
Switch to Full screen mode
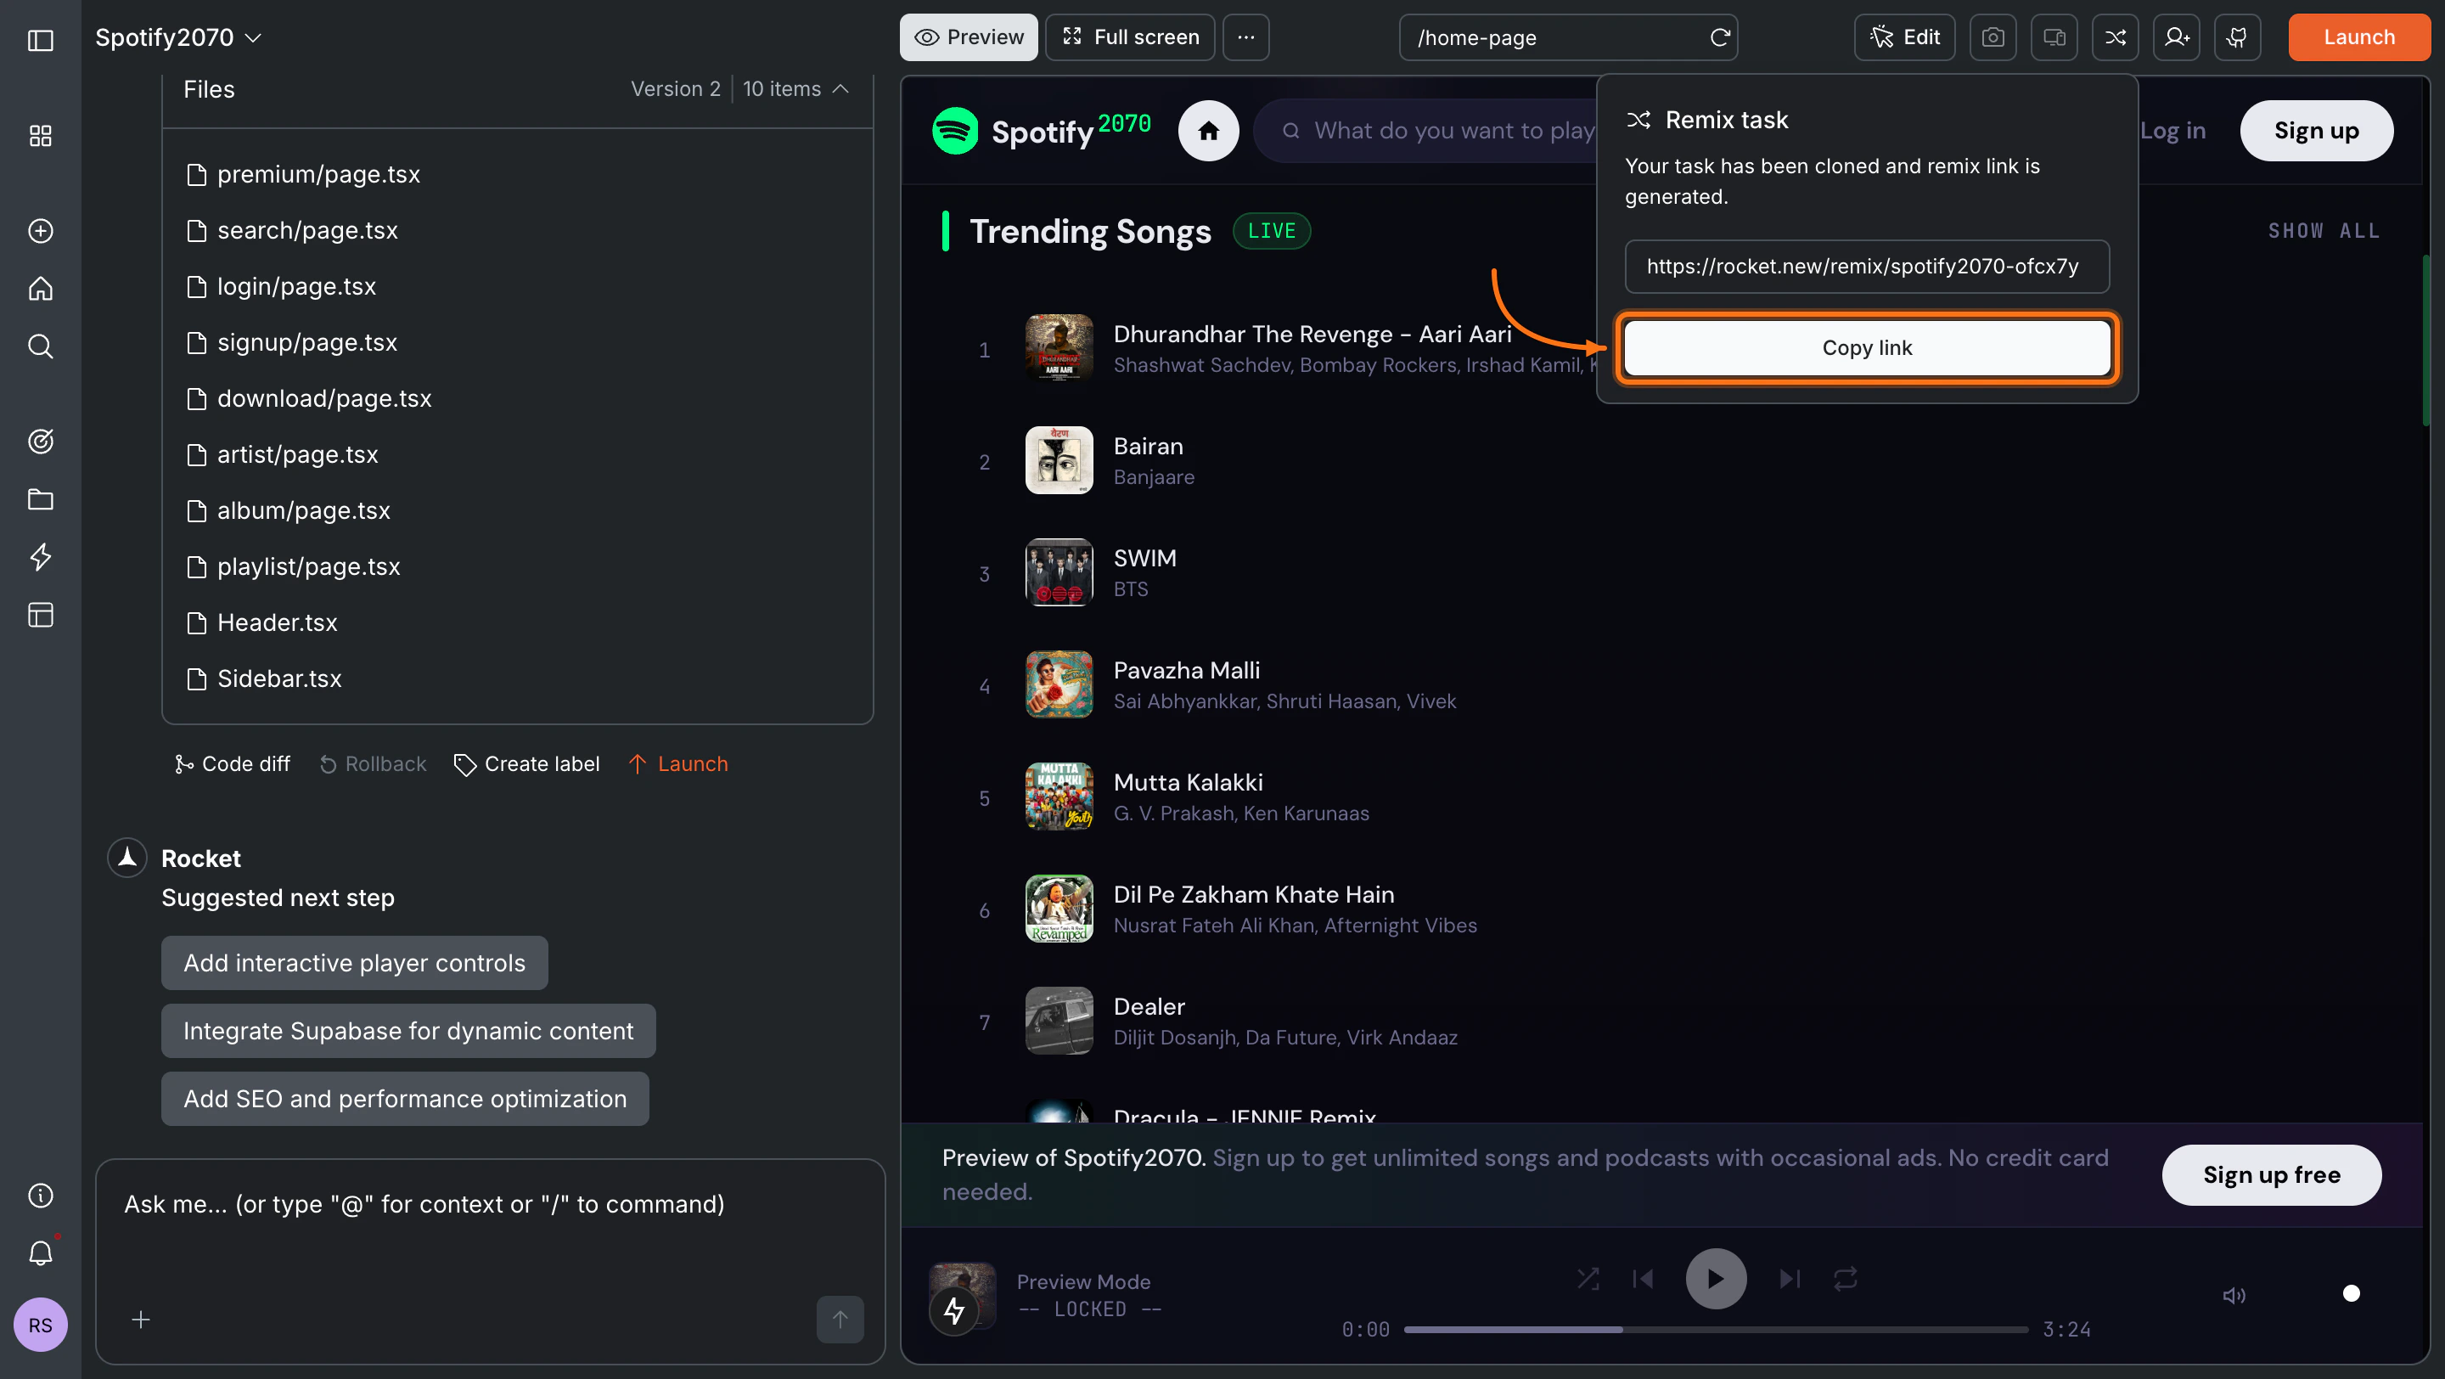(x=1129, y=37)
